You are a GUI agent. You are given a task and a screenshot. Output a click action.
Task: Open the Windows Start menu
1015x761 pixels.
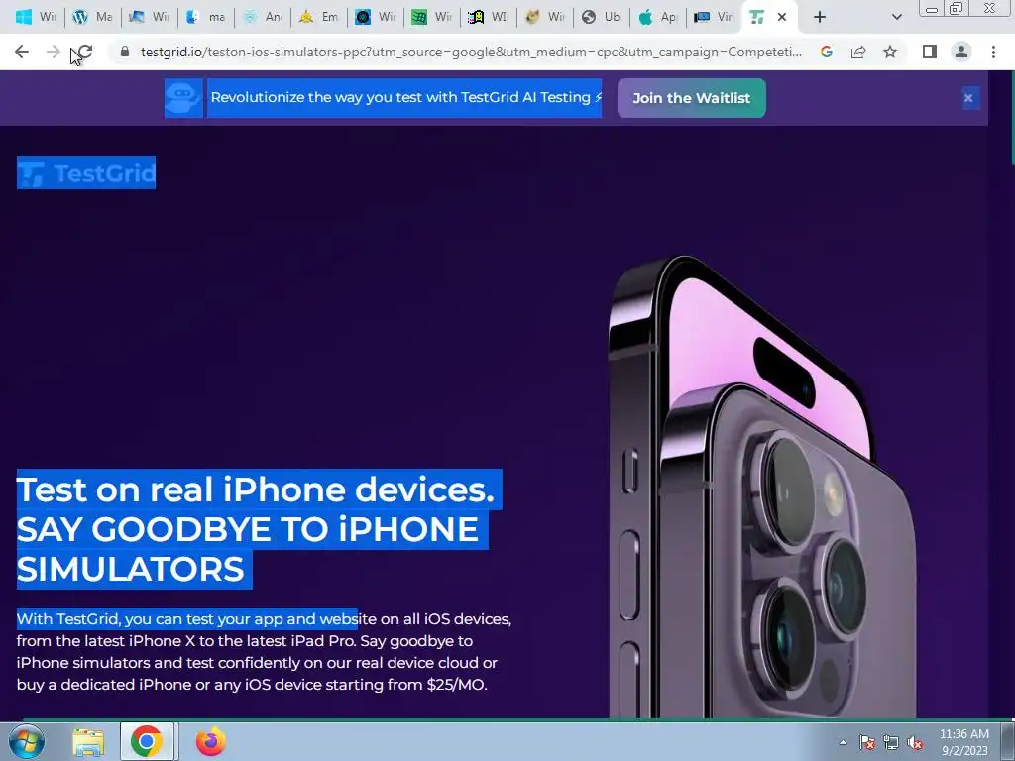[27, 741]
